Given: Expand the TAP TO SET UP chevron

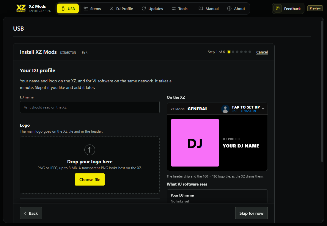Looking at the screenshot, I should pos(263,109).
